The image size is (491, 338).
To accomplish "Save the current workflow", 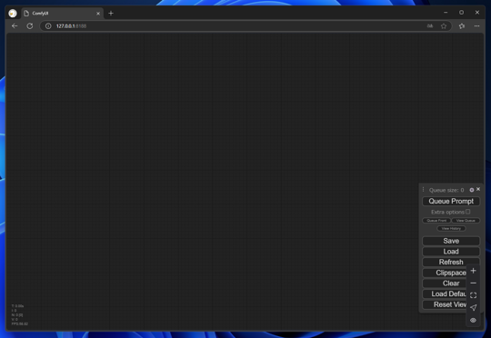I will coord(451,241).
